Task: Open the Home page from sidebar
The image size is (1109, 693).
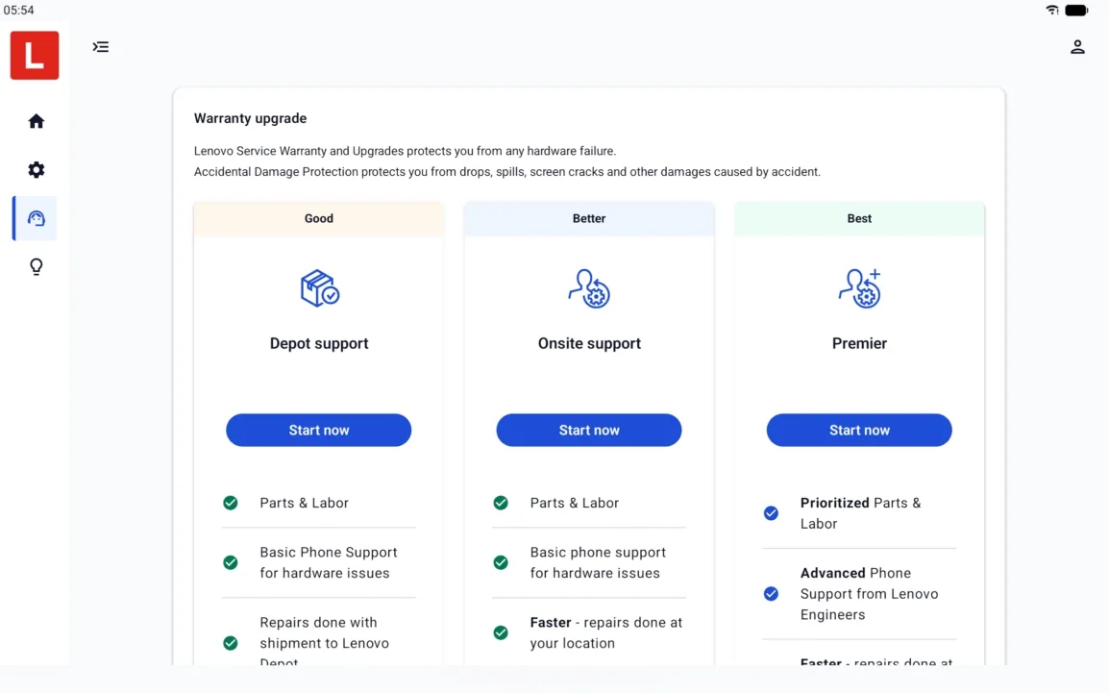Action: click(x=37, y=121)
